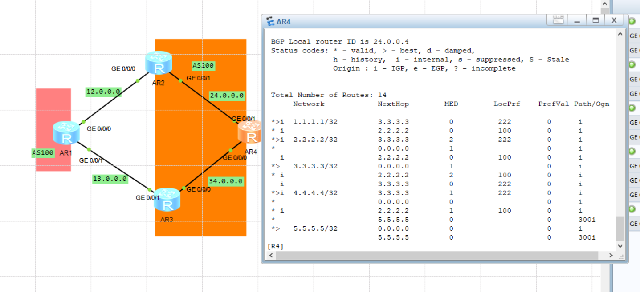Select the AR1 router icon

(x=66, y=133)
